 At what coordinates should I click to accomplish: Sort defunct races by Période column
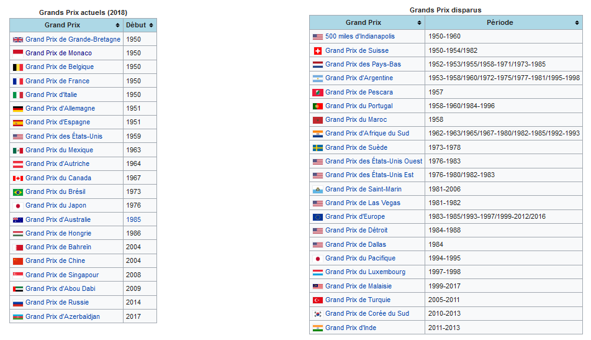pyautogui.click(x=577, y=23)
